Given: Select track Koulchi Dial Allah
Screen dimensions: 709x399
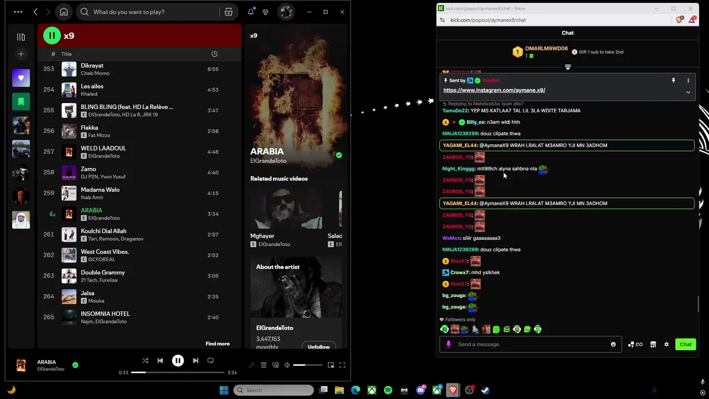Looking at the screenshot, I should (x=138, y=234).
